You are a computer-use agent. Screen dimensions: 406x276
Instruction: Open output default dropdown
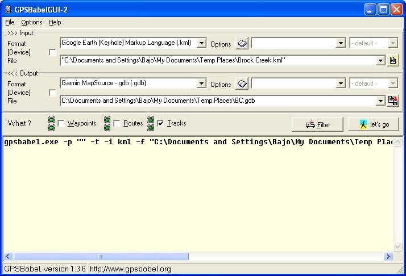tap(393, 83)
